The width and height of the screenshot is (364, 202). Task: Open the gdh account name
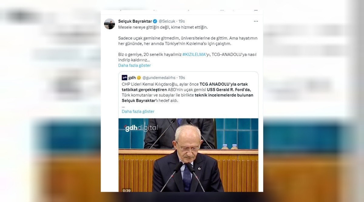[x=132, y=78]
